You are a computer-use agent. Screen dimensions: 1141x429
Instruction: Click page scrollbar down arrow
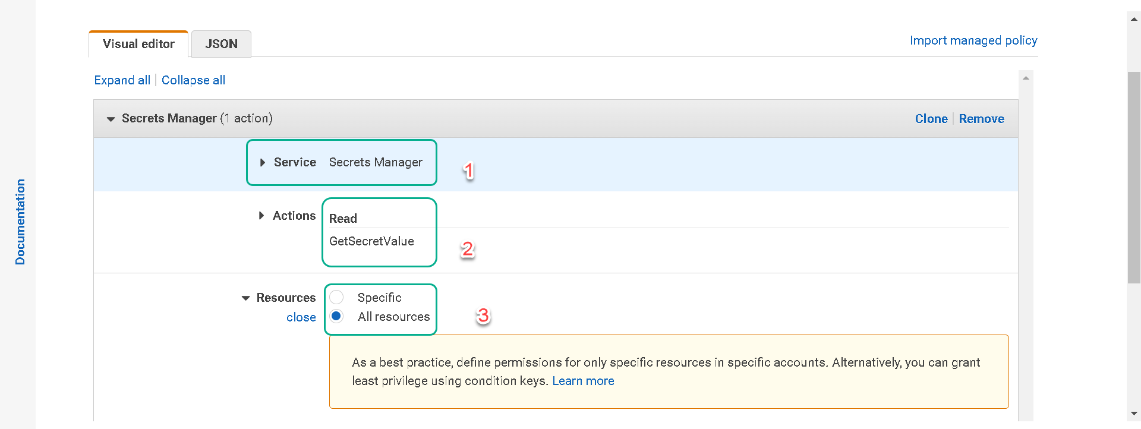tap(1134, 414)
